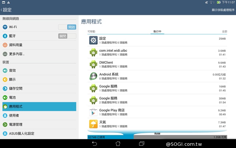236x148 pixels.
Task: Select Google Play 商店 process name
Action: pyautogui.click(x=112, y=110)
